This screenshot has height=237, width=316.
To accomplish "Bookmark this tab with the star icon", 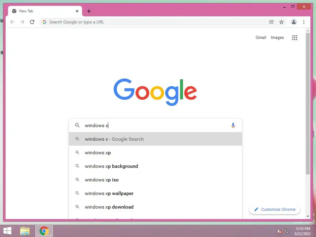I will click(x=281, y=22).
